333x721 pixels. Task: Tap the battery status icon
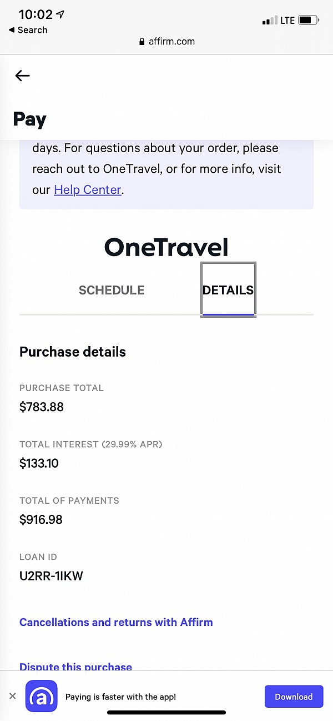[x=309, y=21]
